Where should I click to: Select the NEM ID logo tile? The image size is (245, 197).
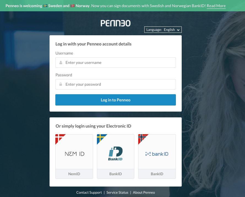[x=74, y=152]
